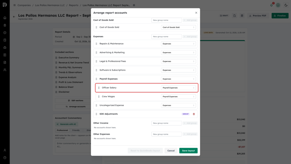Screen dimensions: 291x164
Task: Click Generate with AI button
Action: click(x=66, y=124)
